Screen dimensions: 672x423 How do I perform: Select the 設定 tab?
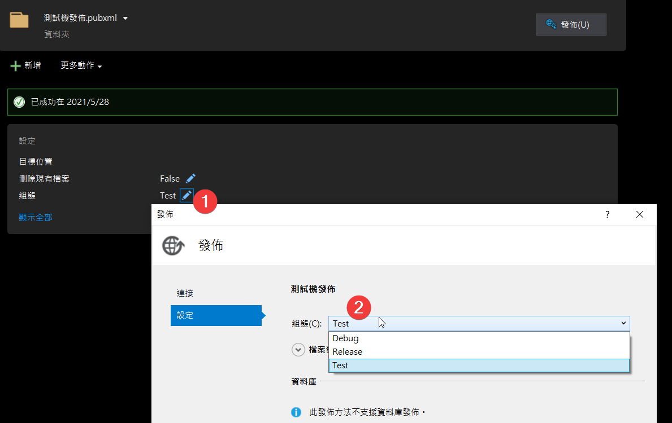click(x=216, y=315)
